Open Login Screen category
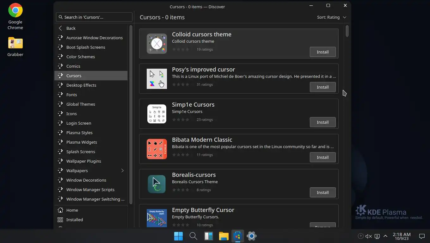This screenshot has width=430, height=243. point(91,123)
